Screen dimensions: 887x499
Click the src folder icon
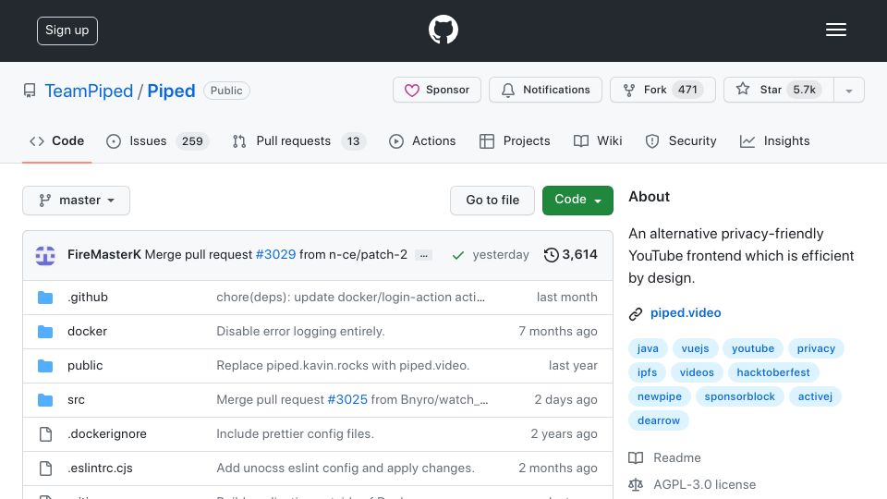[x=45, y=400]
